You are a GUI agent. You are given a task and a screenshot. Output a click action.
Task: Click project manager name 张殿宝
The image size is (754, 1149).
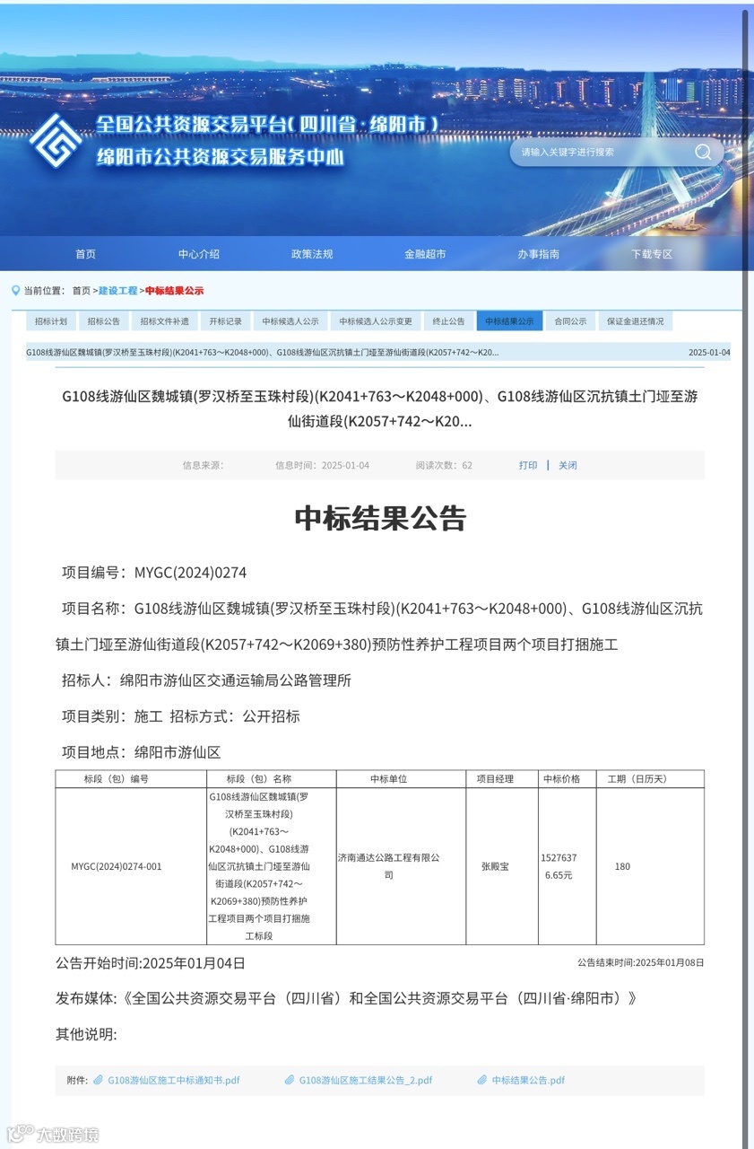pos(495,866)
